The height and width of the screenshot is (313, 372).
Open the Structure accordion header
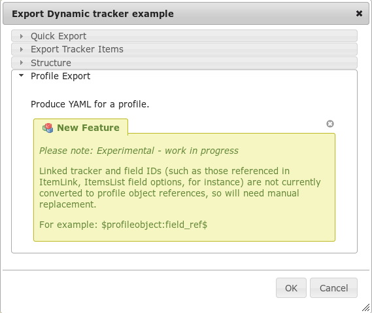184,63
